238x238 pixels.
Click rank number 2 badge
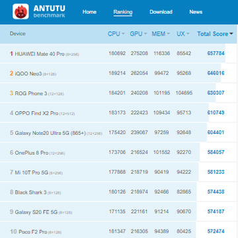pos(11,73)
